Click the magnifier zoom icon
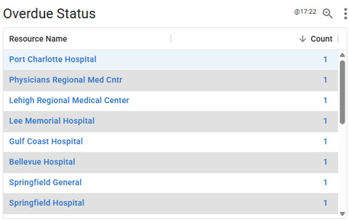Screen dimensions: 349x221 327,13
